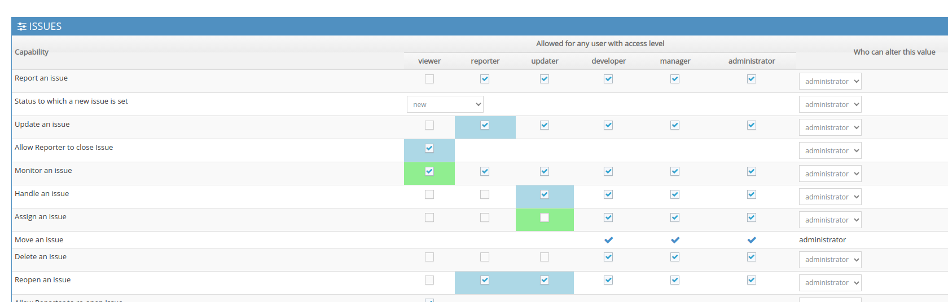Disable Delete an issue for manager
948x302 pixels.
[675, 257]
